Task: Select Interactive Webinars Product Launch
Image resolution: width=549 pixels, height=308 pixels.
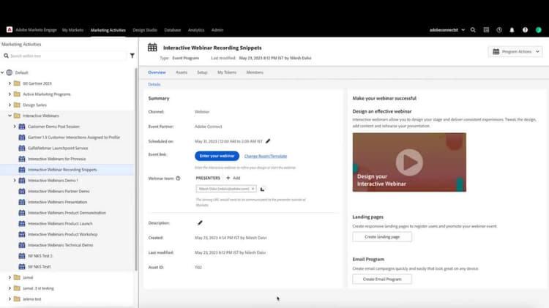Action: point(60,223)
